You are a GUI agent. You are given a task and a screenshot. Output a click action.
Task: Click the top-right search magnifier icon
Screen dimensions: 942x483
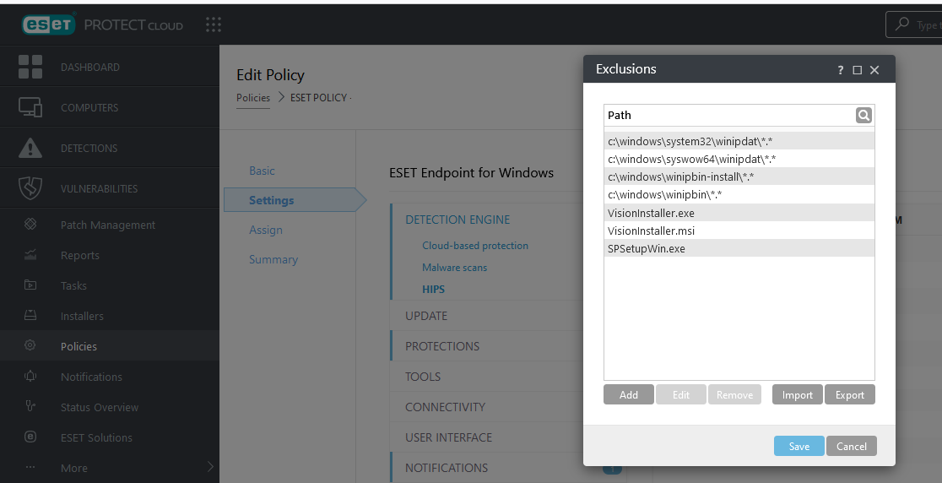[901, 24]
